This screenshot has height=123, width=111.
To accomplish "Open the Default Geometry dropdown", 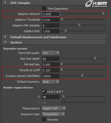I will click(51, 82).
